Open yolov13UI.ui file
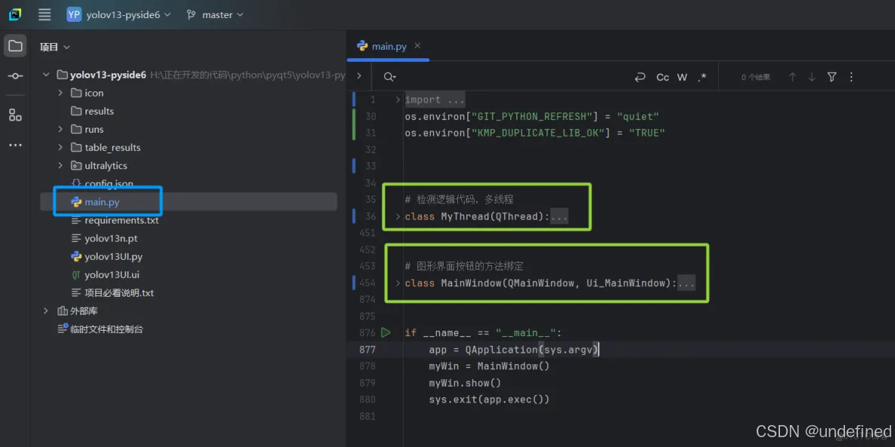 click(112, 275)
